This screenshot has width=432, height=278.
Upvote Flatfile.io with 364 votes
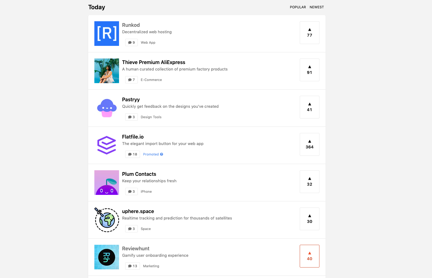(x=310, y=144)
